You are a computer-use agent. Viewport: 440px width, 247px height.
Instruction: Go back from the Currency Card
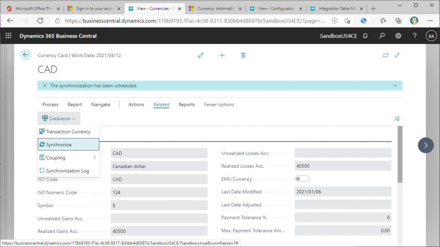pyautogui.click(x=26, y=55)
